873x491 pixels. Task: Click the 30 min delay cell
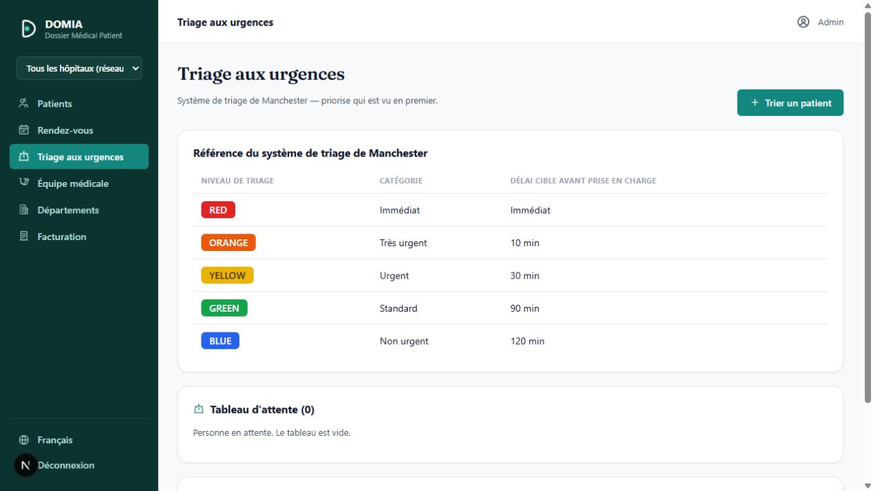[524, 276]
